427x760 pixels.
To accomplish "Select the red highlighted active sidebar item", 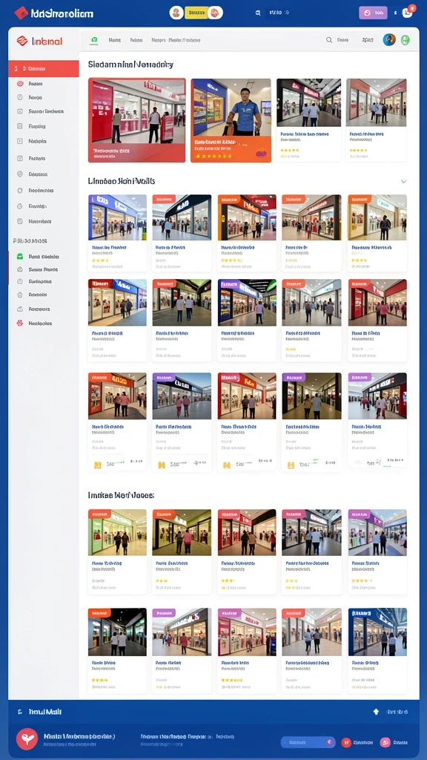I will pos(44,69).
